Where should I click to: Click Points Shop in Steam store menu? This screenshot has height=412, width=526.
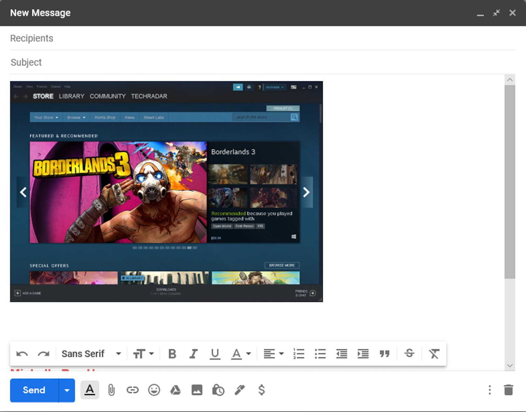click(105, 117)
